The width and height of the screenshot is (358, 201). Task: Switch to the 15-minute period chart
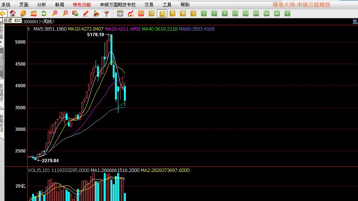235,13
